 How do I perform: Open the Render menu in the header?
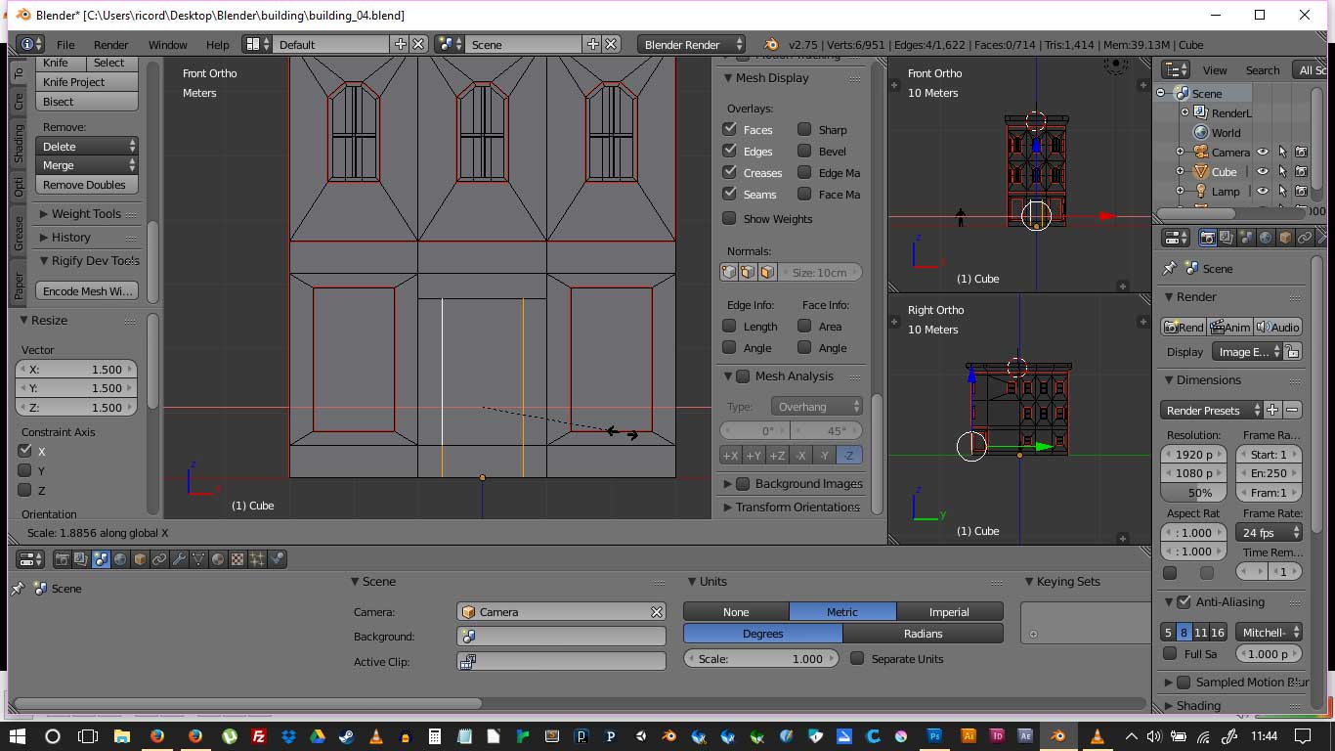pos(111,45)
